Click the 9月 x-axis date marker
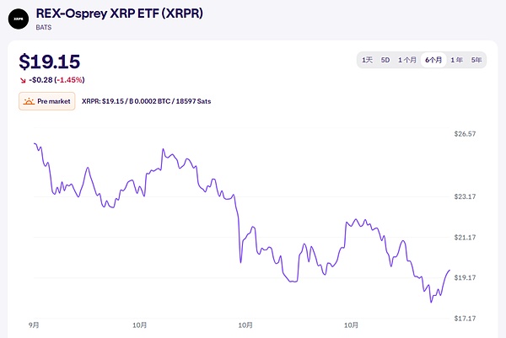 point(34,325)
